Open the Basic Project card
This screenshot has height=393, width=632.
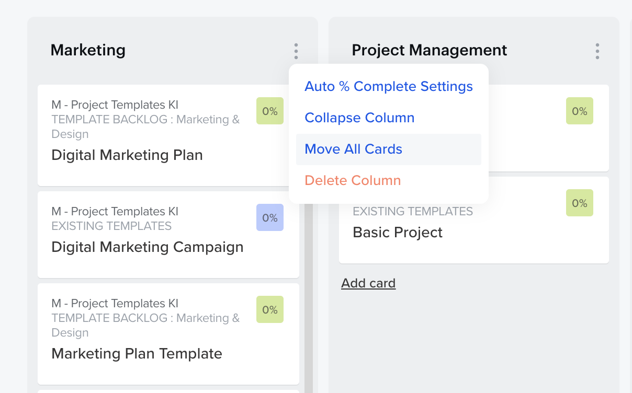pyautogui.click(x=398, y=233)
